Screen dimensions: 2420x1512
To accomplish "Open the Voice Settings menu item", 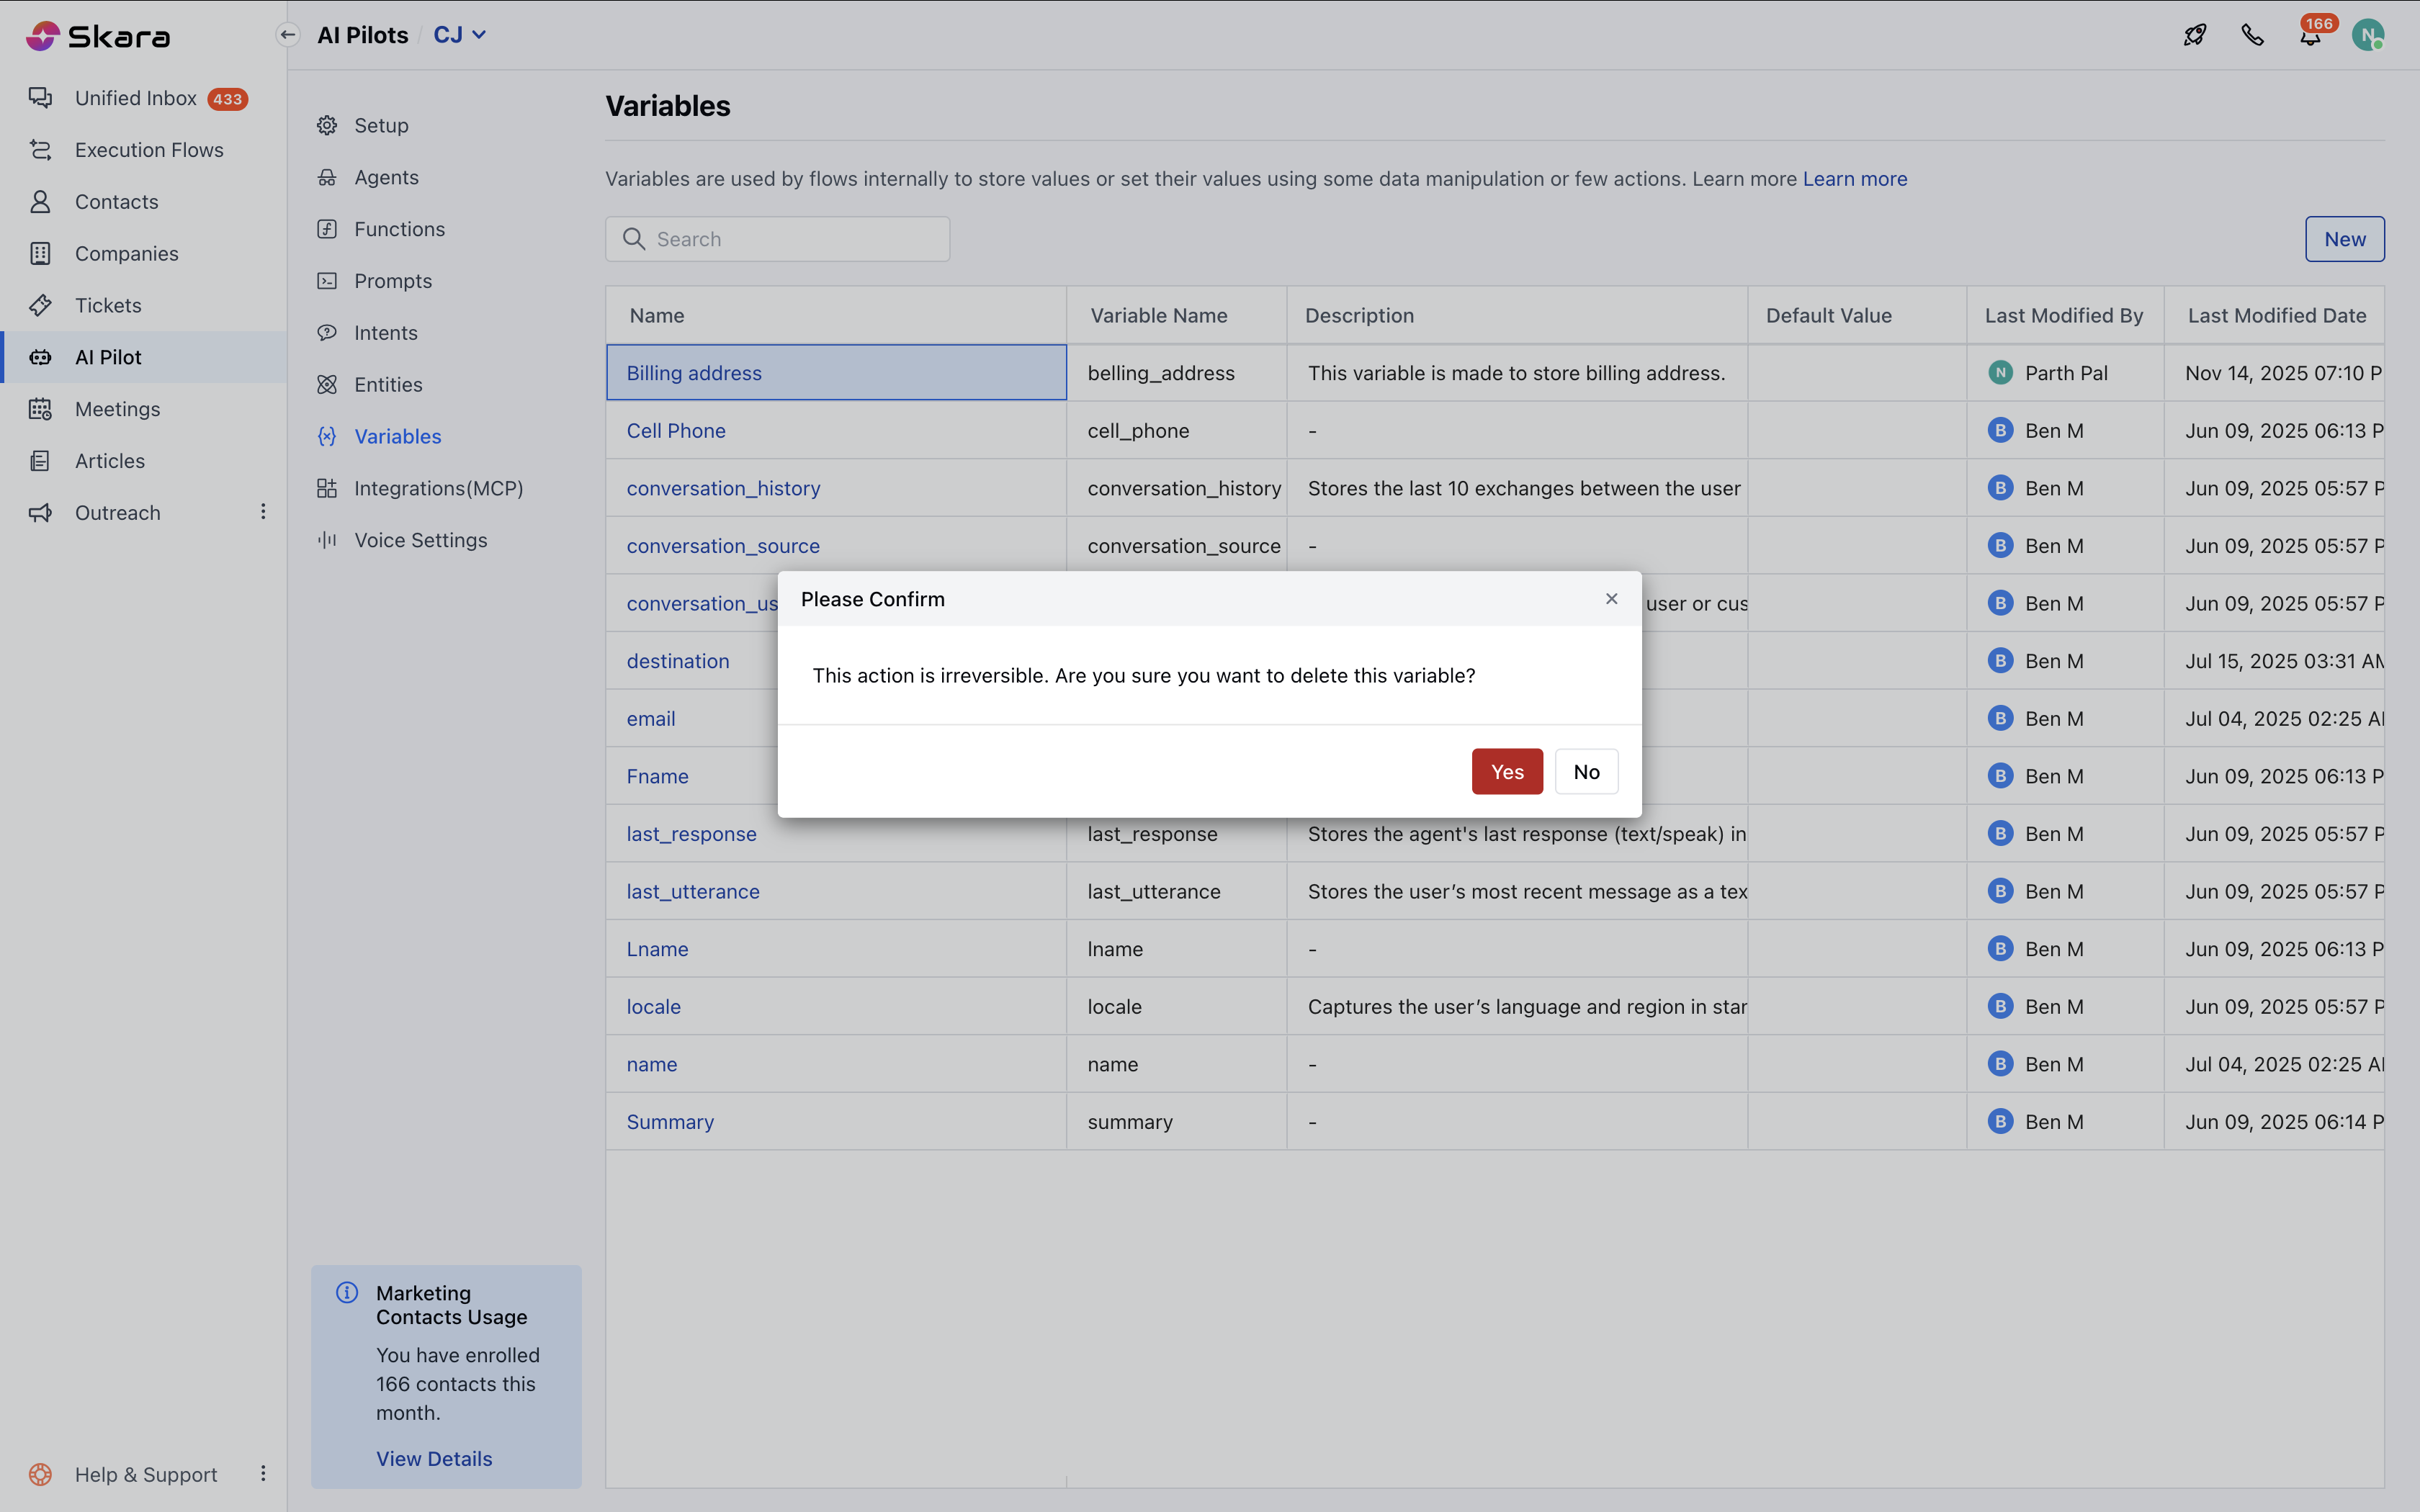I will point(420,540).
